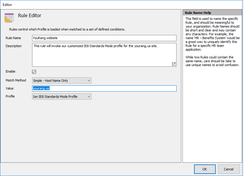
Task: Open the Match Method dropdown
Action: 62,81
